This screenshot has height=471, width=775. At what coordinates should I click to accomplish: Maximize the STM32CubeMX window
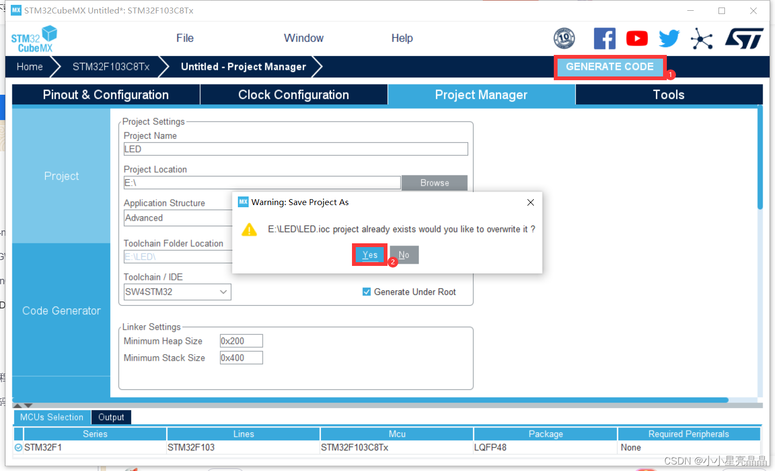(722, 11)
